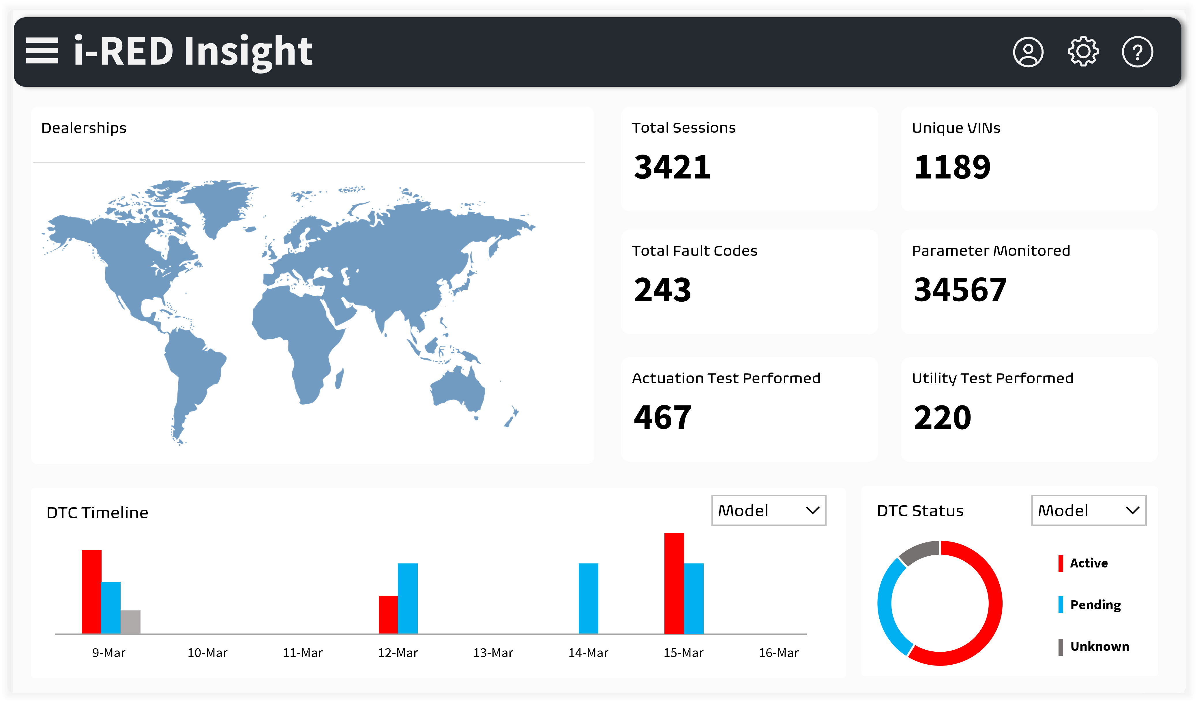This screenshot has height=703, width=1197.
Task: Click the Active red legend swatch
Action: 1061,563
